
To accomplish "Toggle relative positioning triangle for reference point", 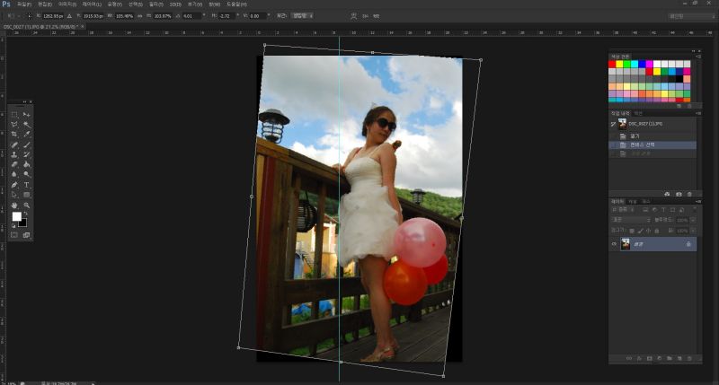I will click(x=70, y=16).
